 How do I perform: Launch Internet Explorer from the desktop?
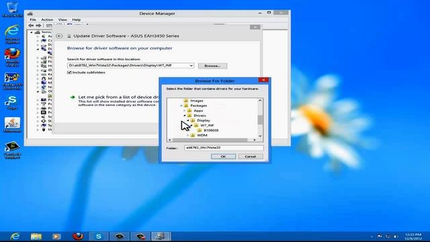pyautogui.click(x=12, y=34)
